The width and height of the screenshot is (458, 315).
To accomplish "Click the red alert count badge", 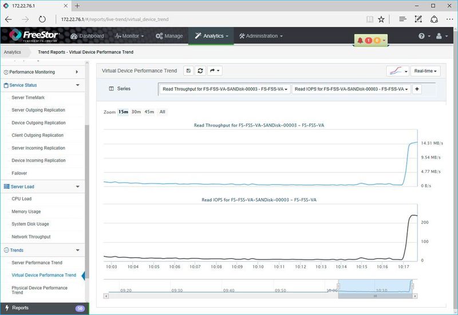I will click(368, 40).
